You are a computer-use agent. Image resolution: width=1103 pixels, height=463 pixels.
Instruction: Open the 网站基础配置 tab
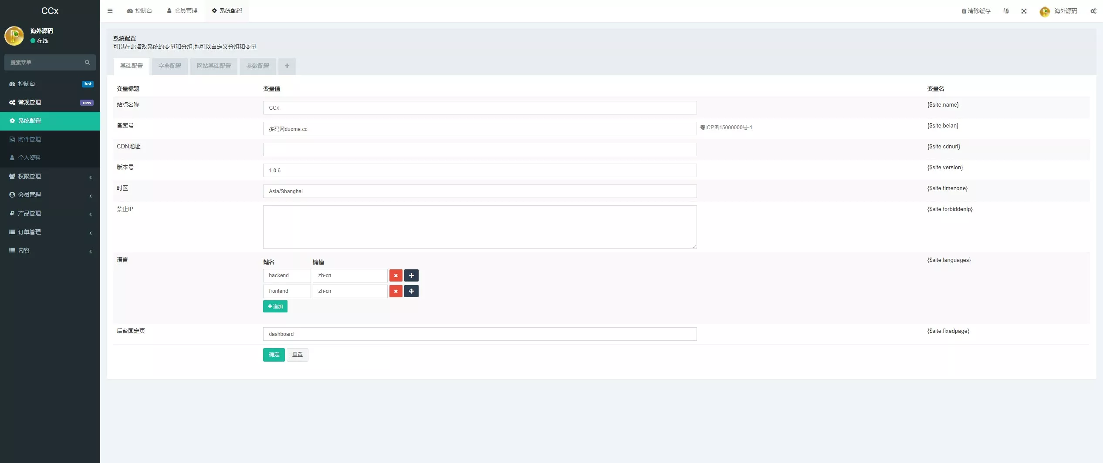tap(213, 66)
